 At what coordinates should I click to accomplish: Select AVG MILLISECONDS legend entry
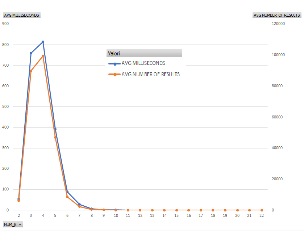coord(143,63)
